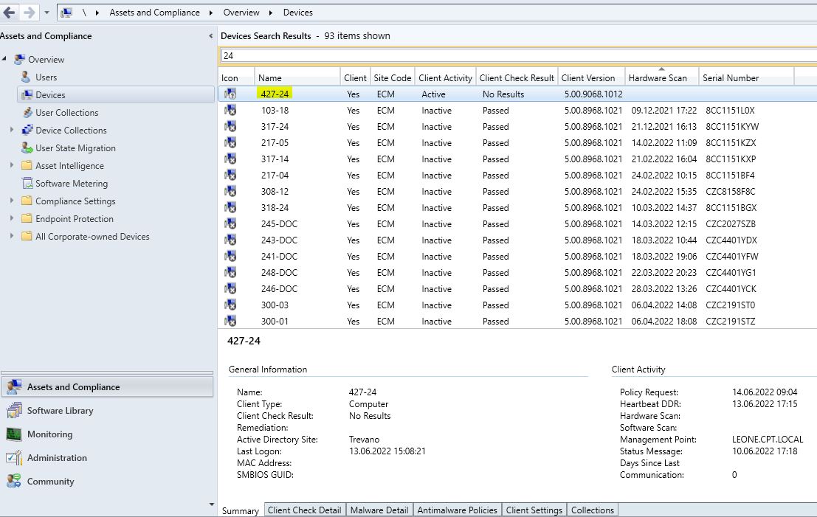Sort by the Name column header
The height and width of the screenshot is (517, 817).
[297, 77]
